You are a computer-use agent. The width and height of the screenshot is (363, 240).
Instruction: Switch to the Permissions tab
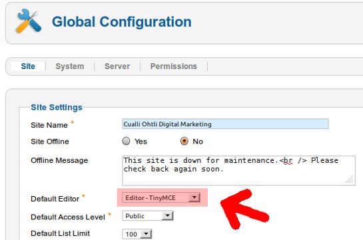pos(174,66)
